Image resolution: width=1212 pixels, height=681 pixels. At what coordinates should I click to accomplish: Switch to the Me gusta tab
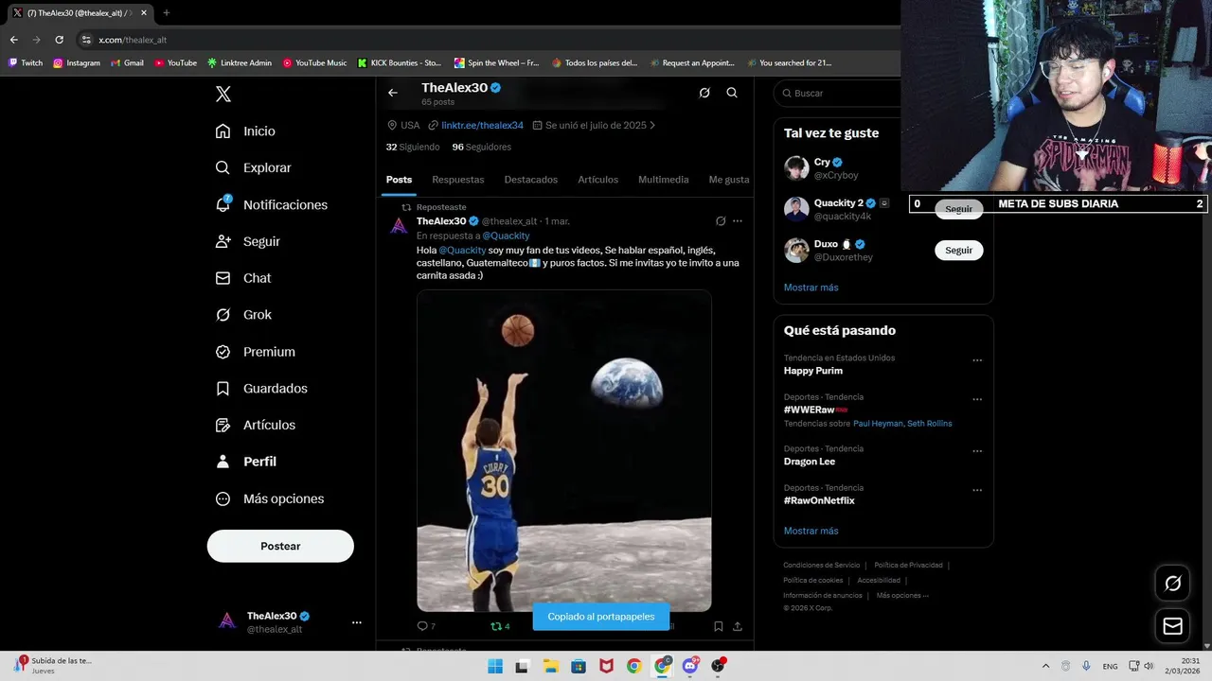pyautogui.click(x=729, y=180)
